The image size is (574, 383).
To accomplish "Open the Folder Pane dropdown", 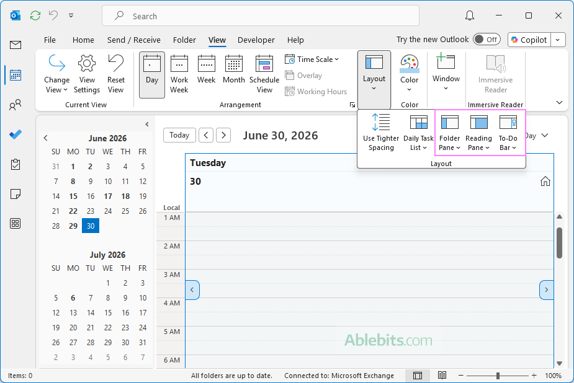I will click(449, 132).
